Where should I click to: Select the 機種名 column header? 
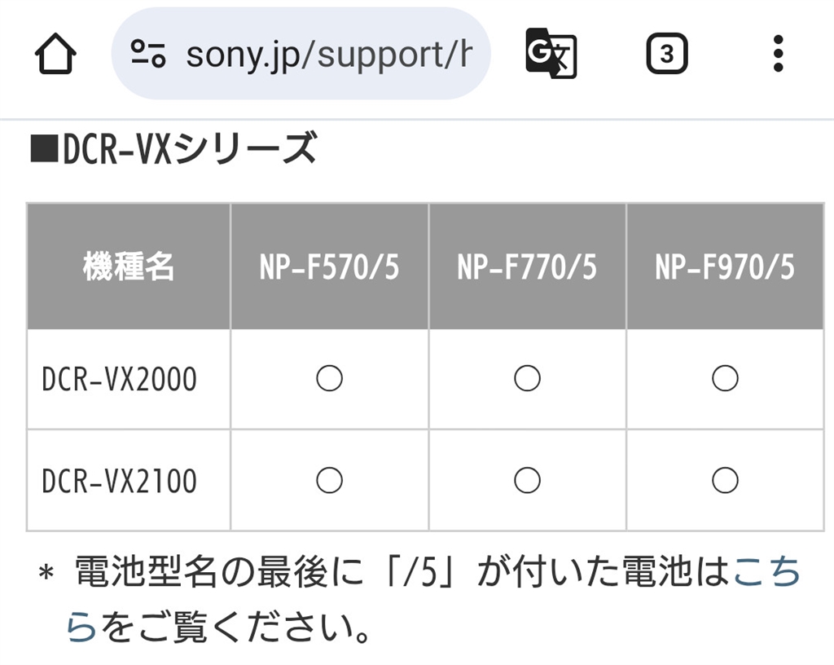pyautogui.click(x=128, y=266)
